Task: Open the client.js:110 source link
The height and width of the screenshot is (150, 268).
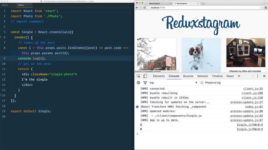Action: (252, 98)
